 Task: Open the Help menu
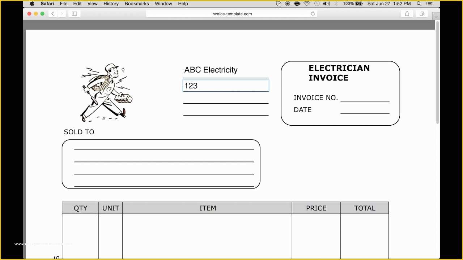(183, 4)
